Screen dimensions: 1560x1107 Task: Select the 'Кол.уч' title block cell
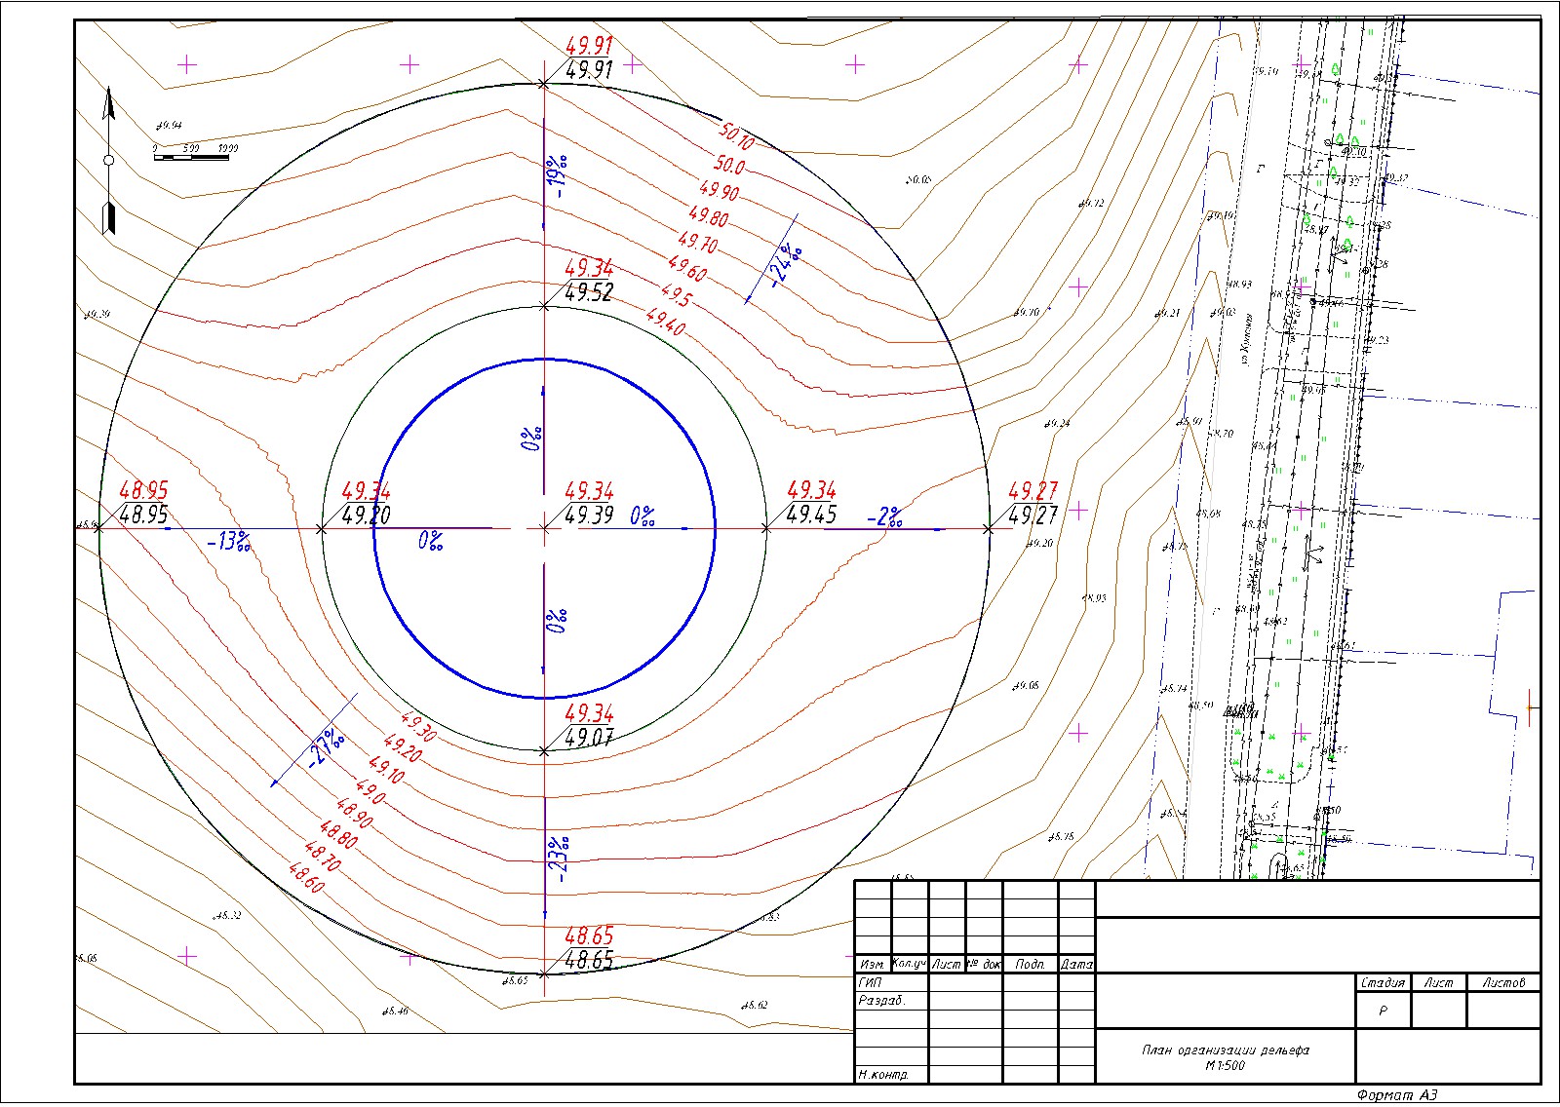[909, 964]
